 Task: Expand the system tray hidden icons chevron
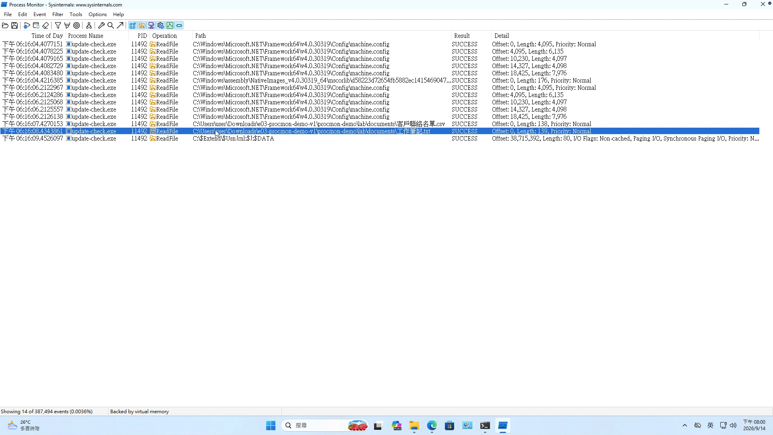[x=685, y=426]
